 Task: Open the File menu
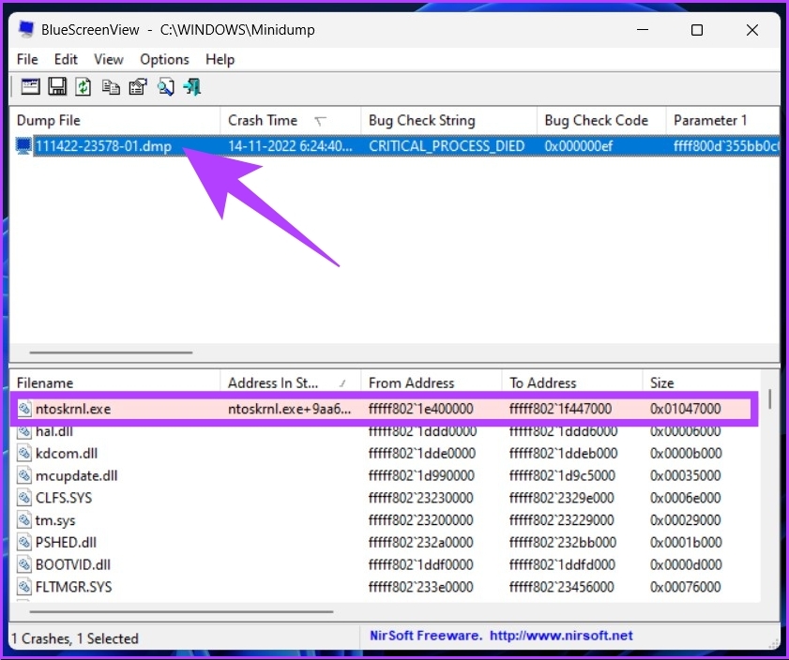click(x=27, y=59)
